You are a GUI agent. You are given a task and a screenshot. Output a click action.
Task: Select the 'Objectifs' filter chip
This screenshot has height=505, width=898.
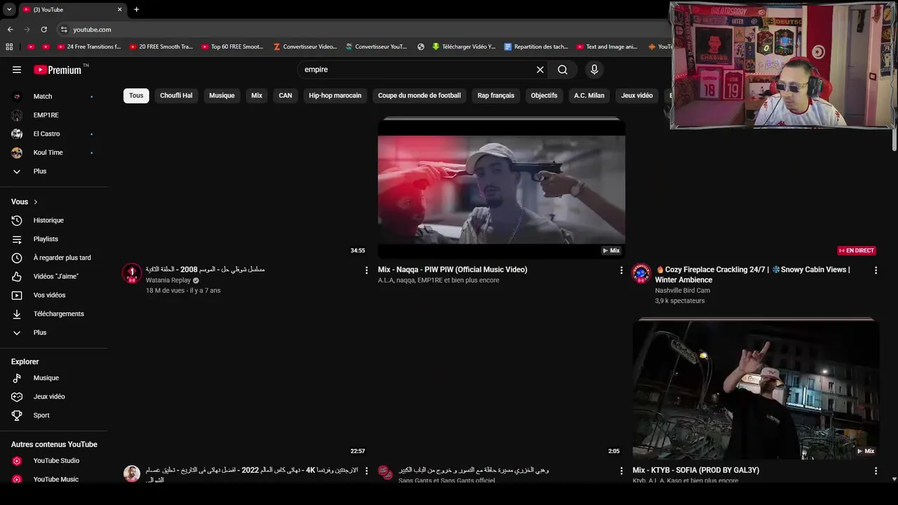coord(544,95)
